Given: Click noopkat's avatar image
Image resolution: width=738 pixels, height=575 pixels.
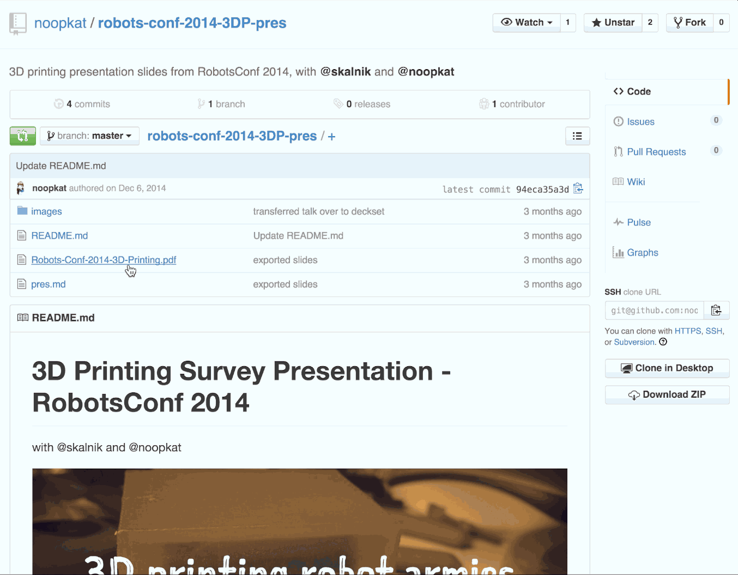Looking at the screenshot, I should coord(21,188).
